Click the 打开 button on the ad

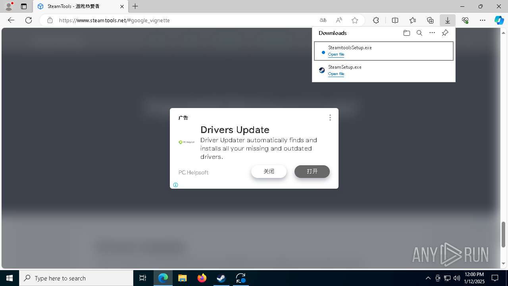(312, 172)
